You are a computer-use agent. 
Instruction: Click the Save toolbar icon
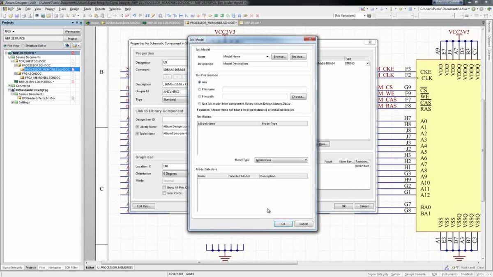[16, 16]
